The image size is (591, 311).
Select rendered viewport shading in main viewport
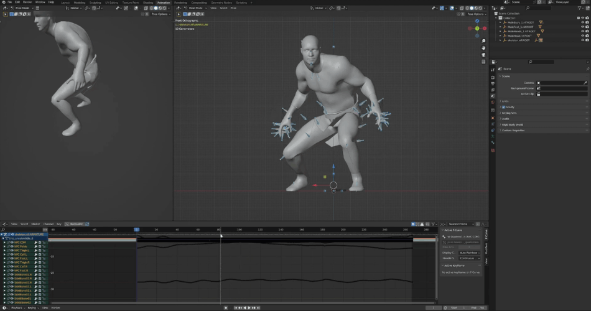(x=480, y=8)
